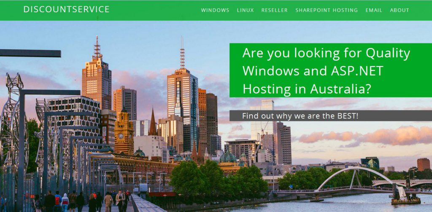Click the DISCOUNTSERVICE site logo
Viewport: 432px width, 212px height.
tap(66, 9)
